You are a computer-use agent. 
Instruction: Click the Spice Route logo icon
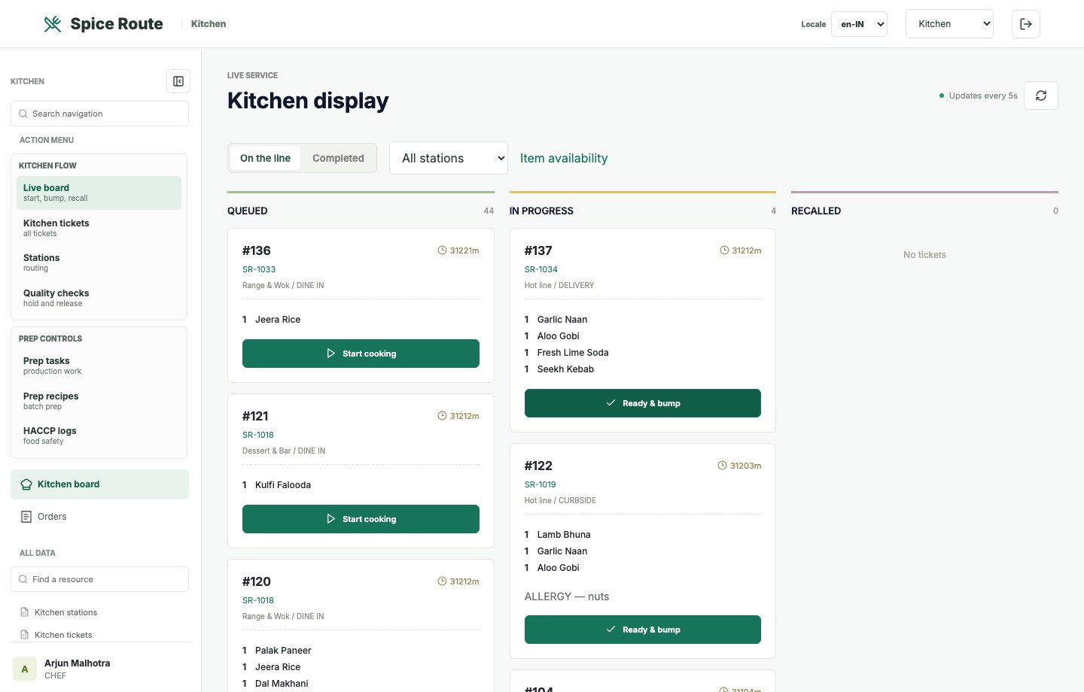[53, 24]
